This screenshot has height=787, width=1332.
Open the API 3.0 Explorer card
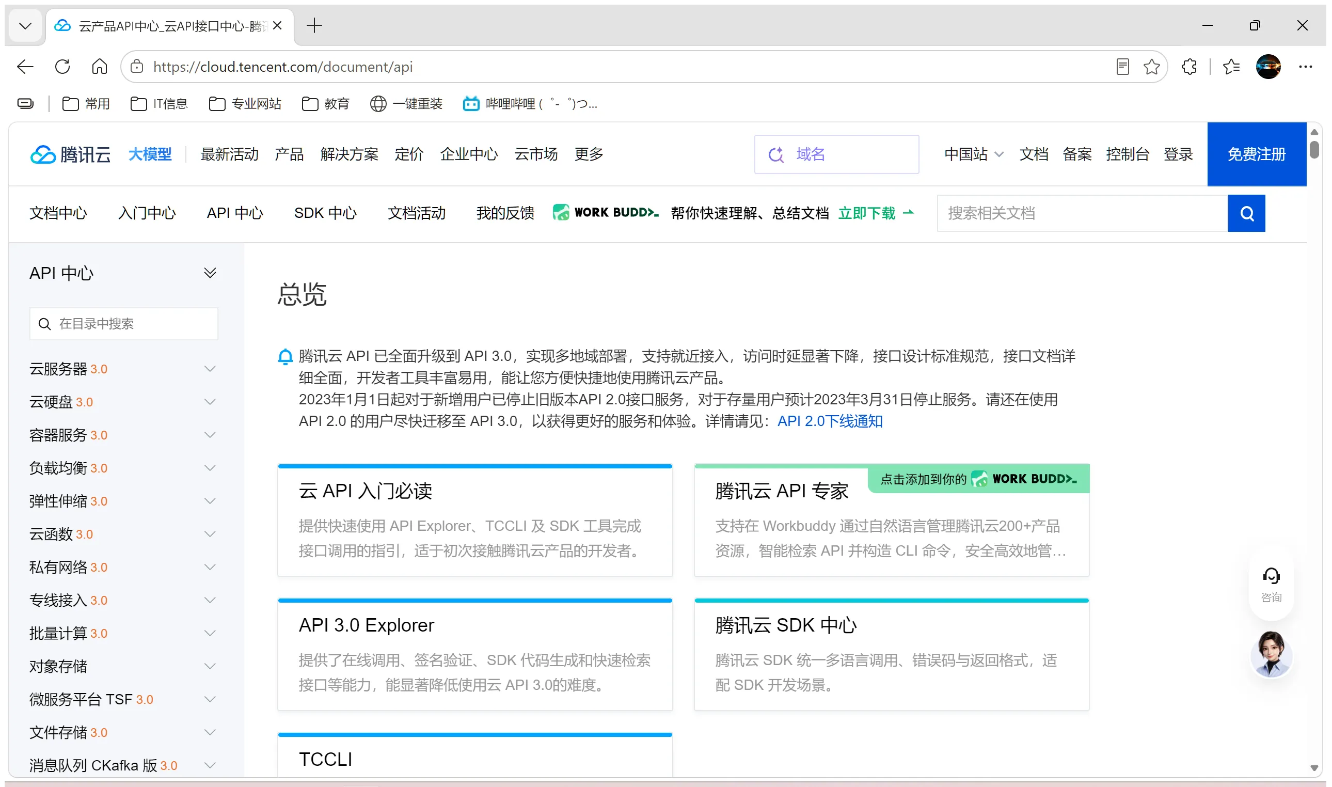475,654
